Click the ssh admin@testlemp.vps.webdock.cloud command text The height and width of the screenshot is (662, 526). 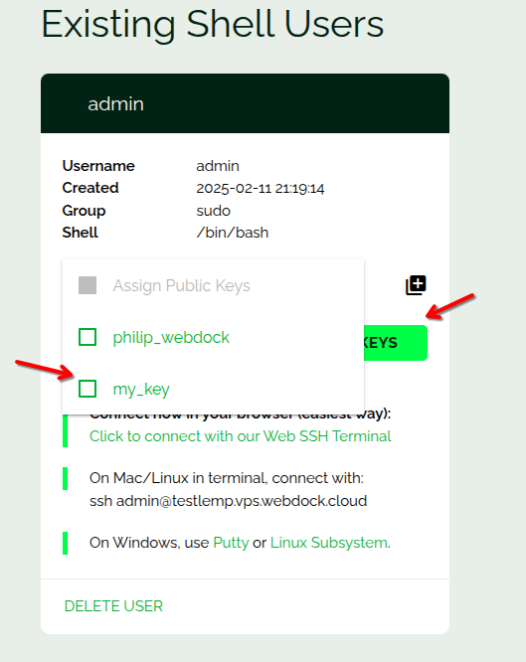click(x=228, y=501)
